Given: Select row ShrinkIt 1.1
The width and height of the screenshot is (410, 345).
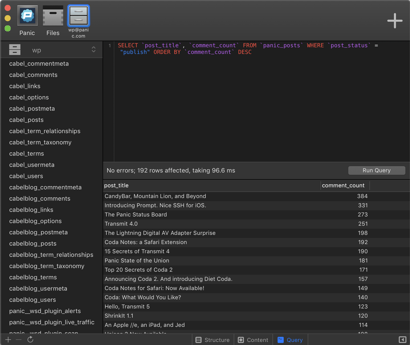Looking at the screenshot, I should (256, 316).
